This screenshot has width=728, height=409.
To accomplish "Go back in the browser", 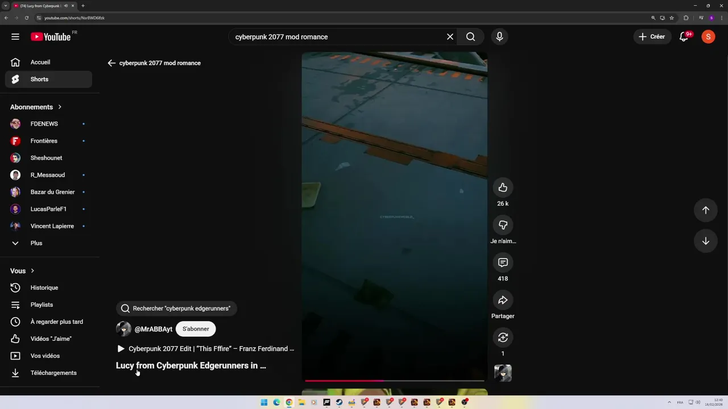I will coord(6,18).
